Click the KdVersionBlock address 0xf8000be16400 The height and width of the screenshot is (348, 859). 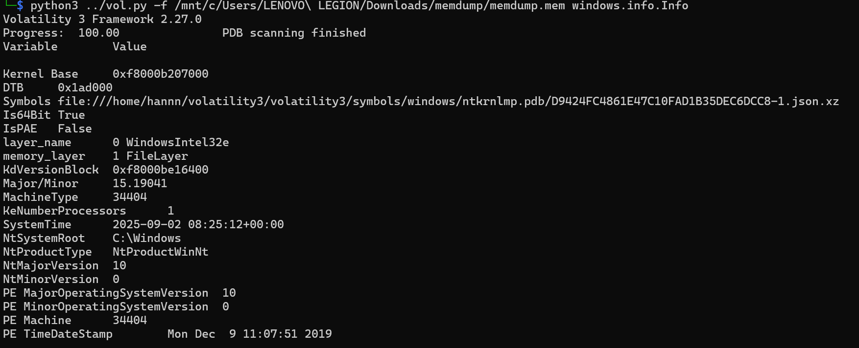click(160, 170)
